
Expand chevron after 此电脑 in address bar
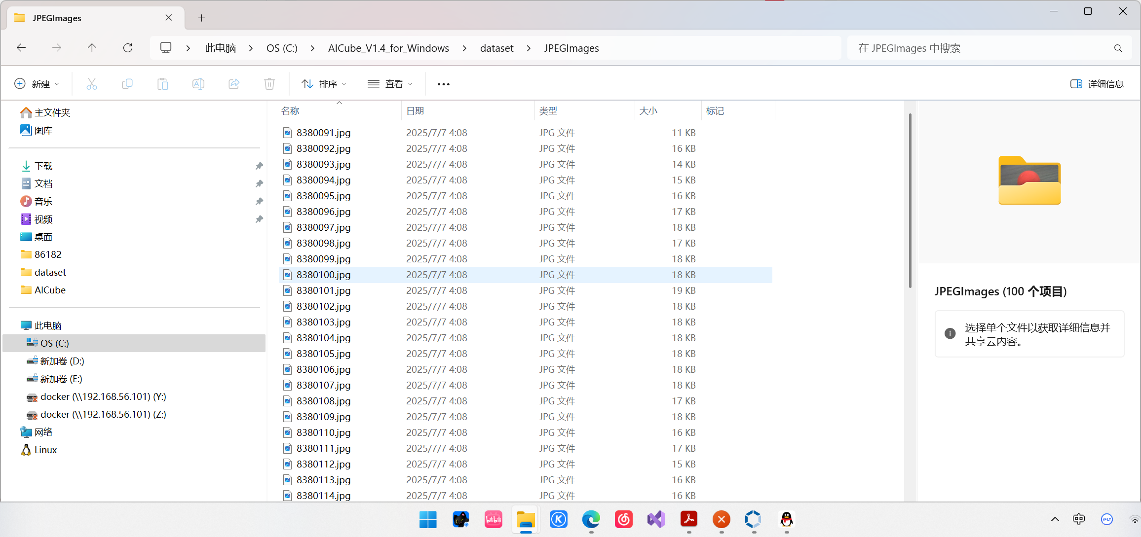click(251, 48)
